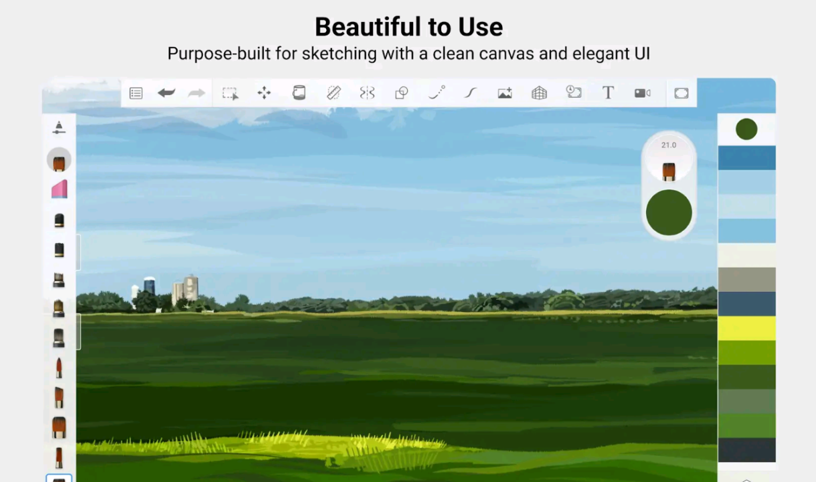Image resolution: width=816 pixels, height=482 pixels.
Task: Pick the neutral gray palette swatch
Action: [747, 280]
